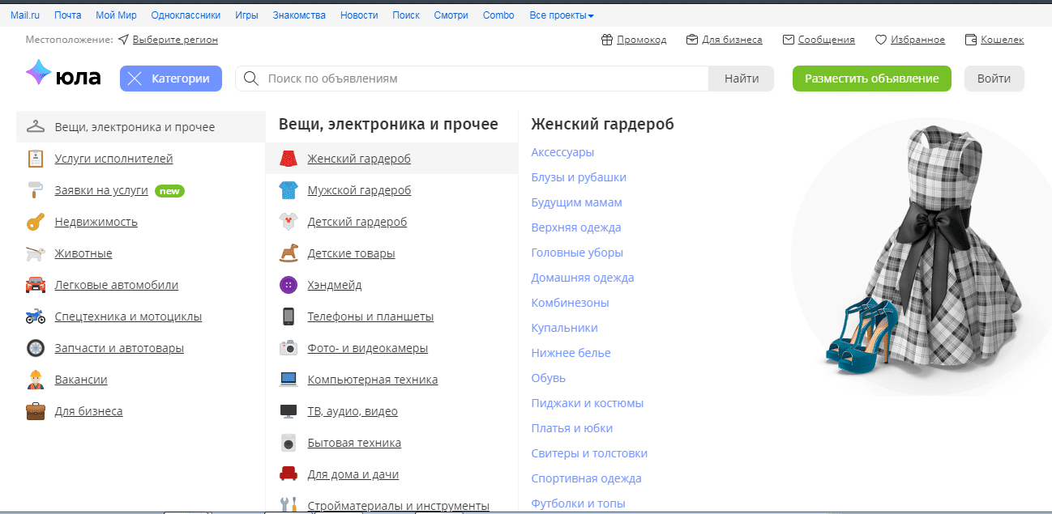Click the gift icon beside Промокод
Screen dimensions: 1052x514
(607, 40)
